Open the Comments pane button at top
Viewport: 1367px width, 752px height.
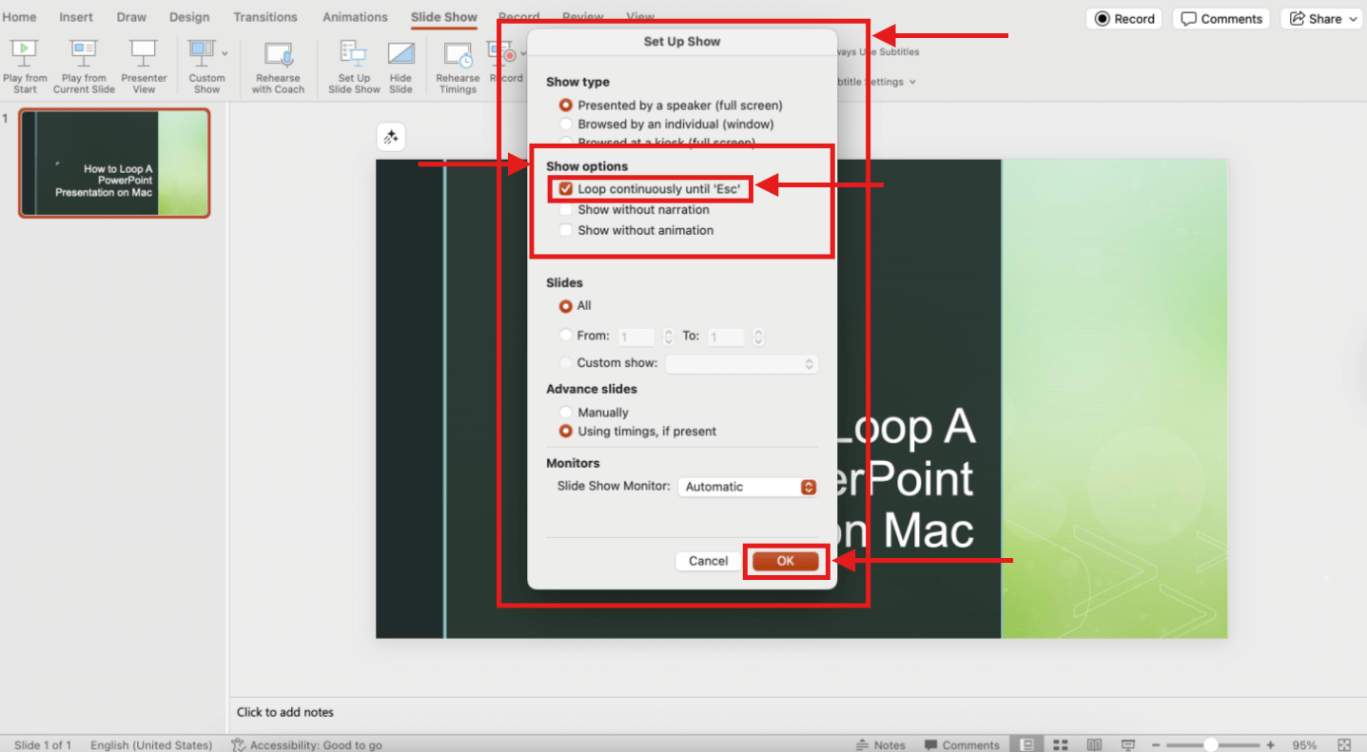pyautogui.click(x=1221, y=19)
